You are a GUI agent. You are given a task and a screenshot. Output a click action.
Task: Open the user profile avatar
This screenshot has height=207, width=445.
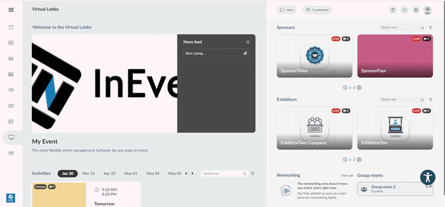click(428, 10)
